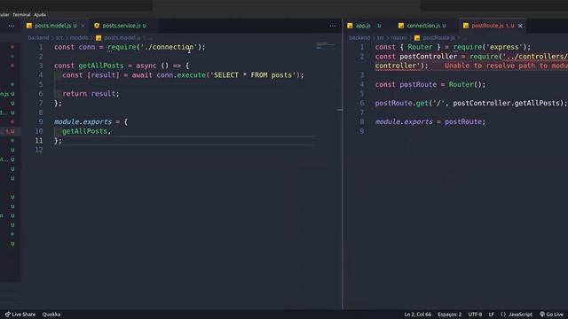Click 'Router()' call on line 4
Viewport: 568px width, 319px height.
pyautogui.click(x=465, y=85)
